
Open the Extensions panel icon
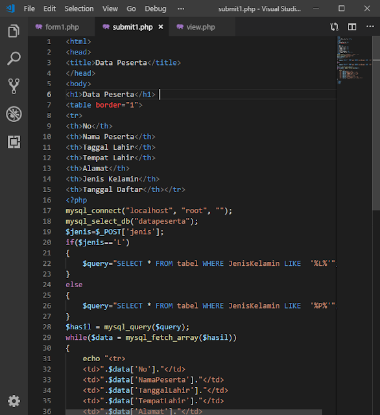(14, 142)
